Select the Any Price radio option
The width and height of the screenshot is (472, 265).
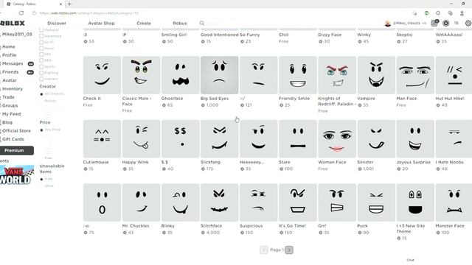[x=41, y=130]
